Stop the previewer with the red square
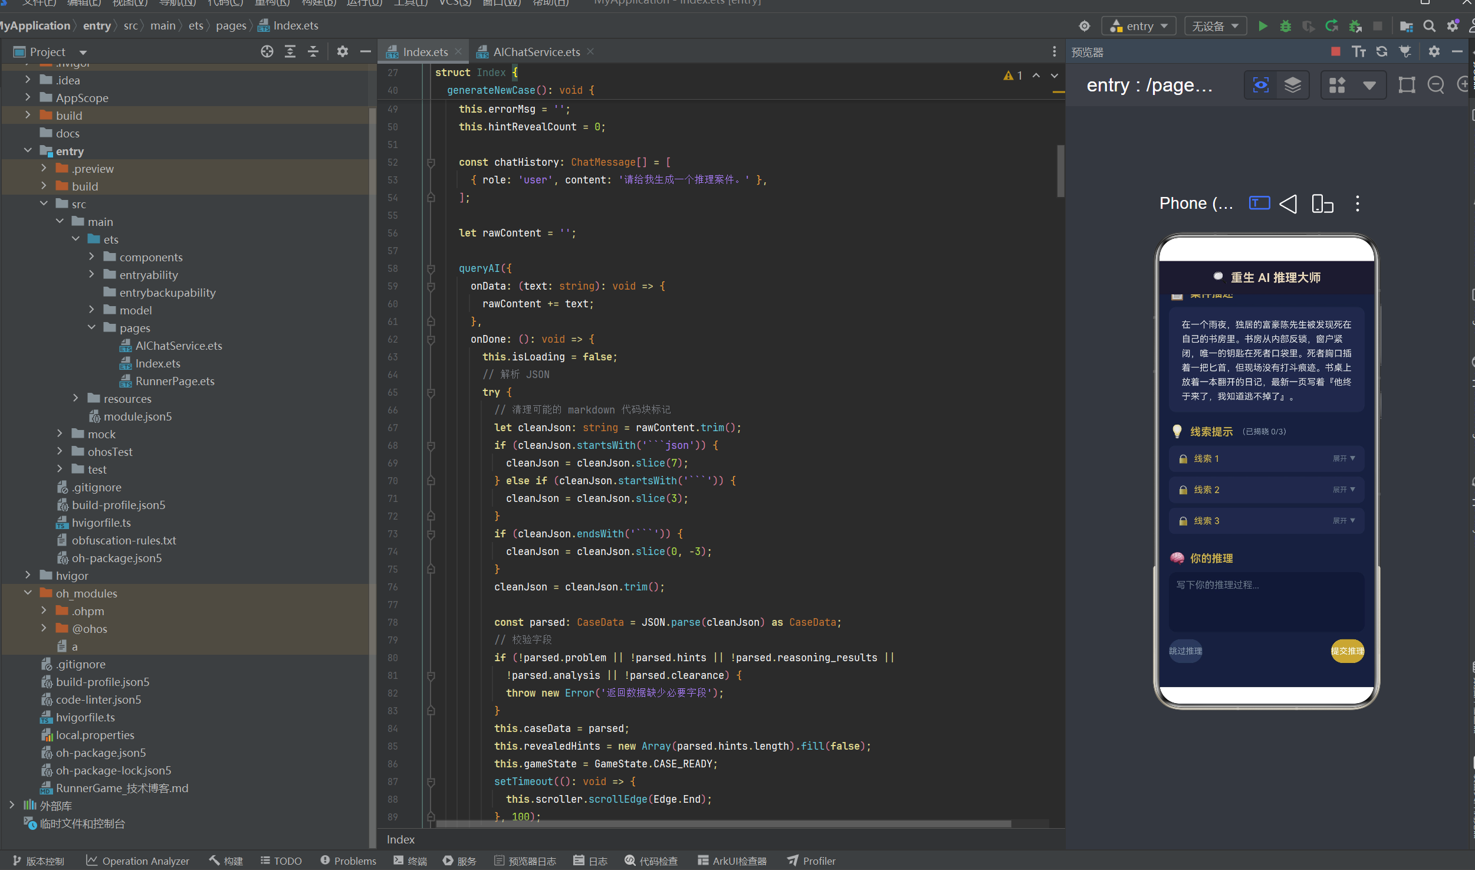Image resolution: width=1475 pixels, height=870 pixels. (x=1336, y=52)
